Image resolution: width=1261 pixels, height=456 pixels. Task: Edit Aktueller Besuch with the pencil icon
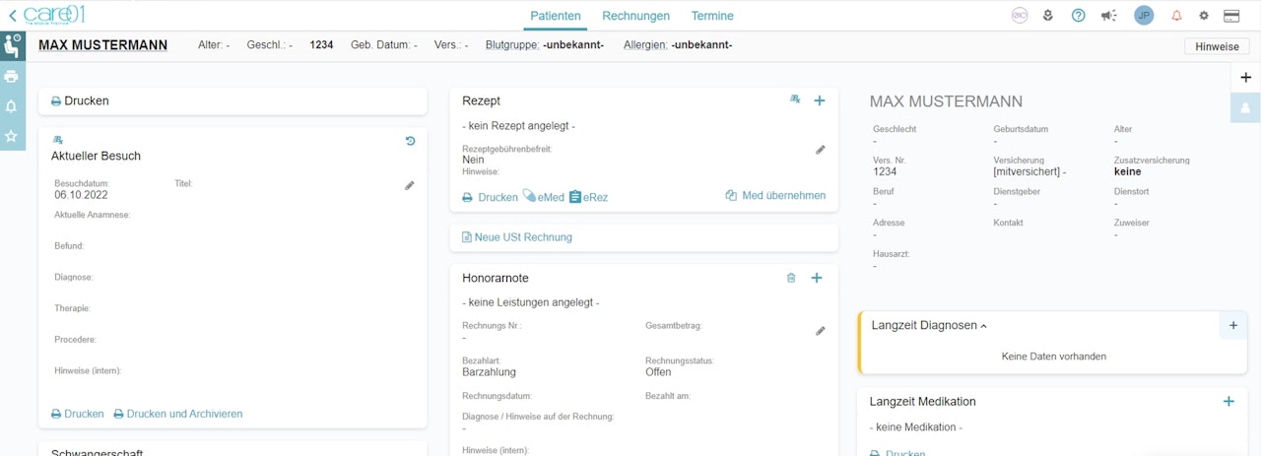pyautogui.click(x=410, y=185)
